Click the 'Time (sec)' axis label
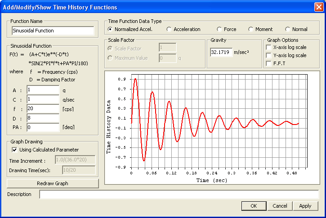Image resolution: width=326 pixels, height=218 pixels. click(x=212, y=180)
